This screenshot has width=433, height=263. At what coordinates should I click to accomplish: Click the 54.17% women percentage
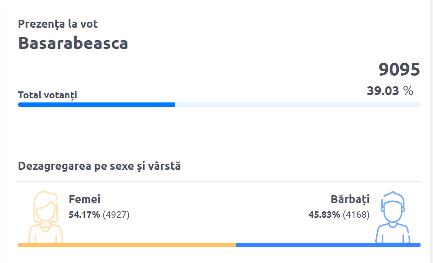point(84,215)
